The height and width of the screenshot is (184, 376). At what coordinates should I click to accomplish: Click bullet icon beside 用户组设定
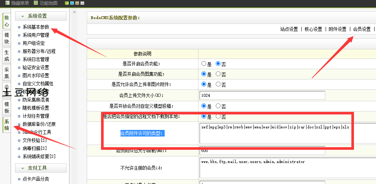coord(19,43)
